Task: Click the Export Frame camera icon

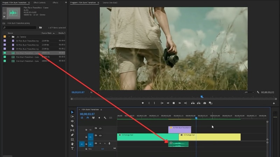Action: (205, 103)
